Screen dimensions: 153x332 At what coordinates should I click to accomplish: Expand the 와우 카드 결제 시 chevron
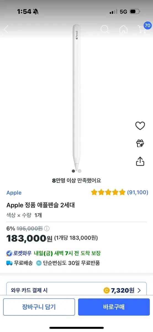[139, 290]
